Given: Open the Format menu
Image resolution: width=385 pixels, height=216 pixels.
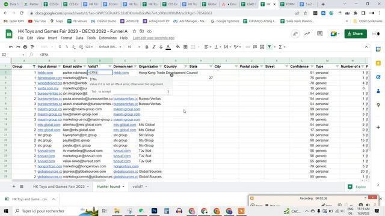Looking at the screenshot, I should pyautogui.click(x=66, y=38).
